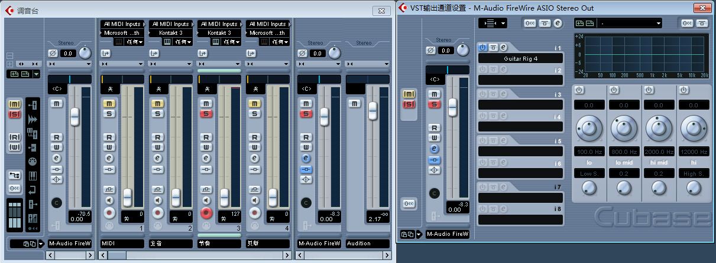
Task: Click Audition channel volume fader handle
Action: (372, 111)
